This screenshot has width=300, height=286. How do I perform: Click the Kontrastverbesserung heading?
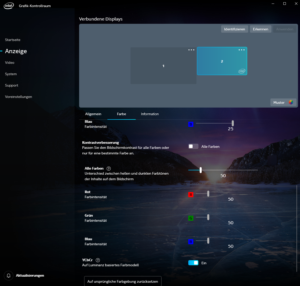101,142
